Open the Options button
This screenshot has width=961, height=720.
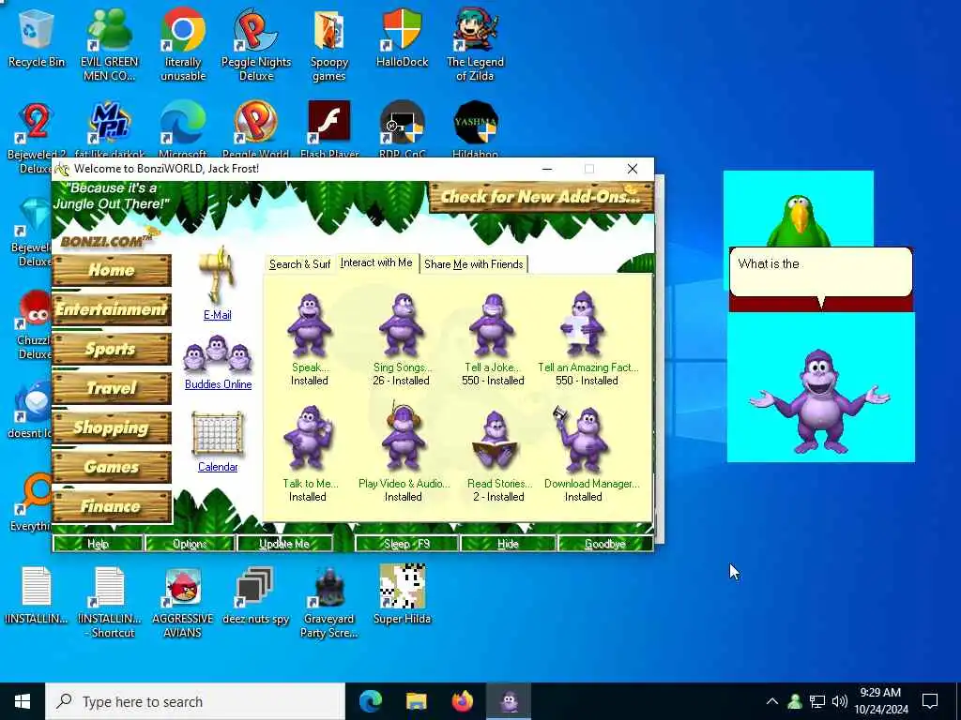pyautogui.click(x=190, y=544)
